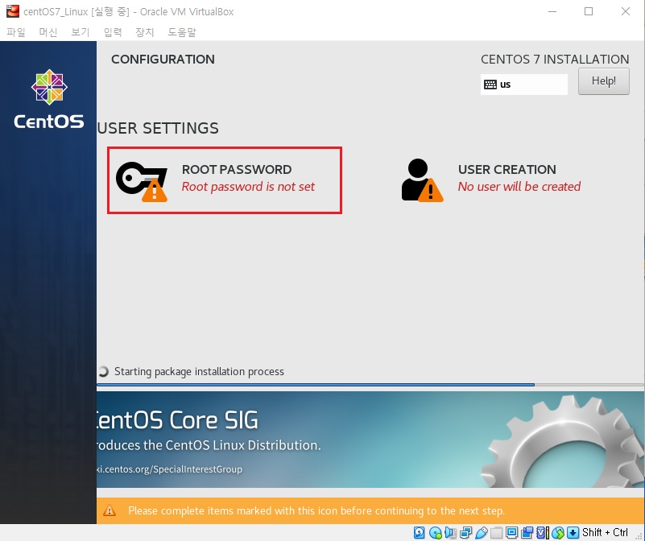The image size is (645, 541).
Task: Click the warning triangle in orange banner
Action: (x=110, y=510)
